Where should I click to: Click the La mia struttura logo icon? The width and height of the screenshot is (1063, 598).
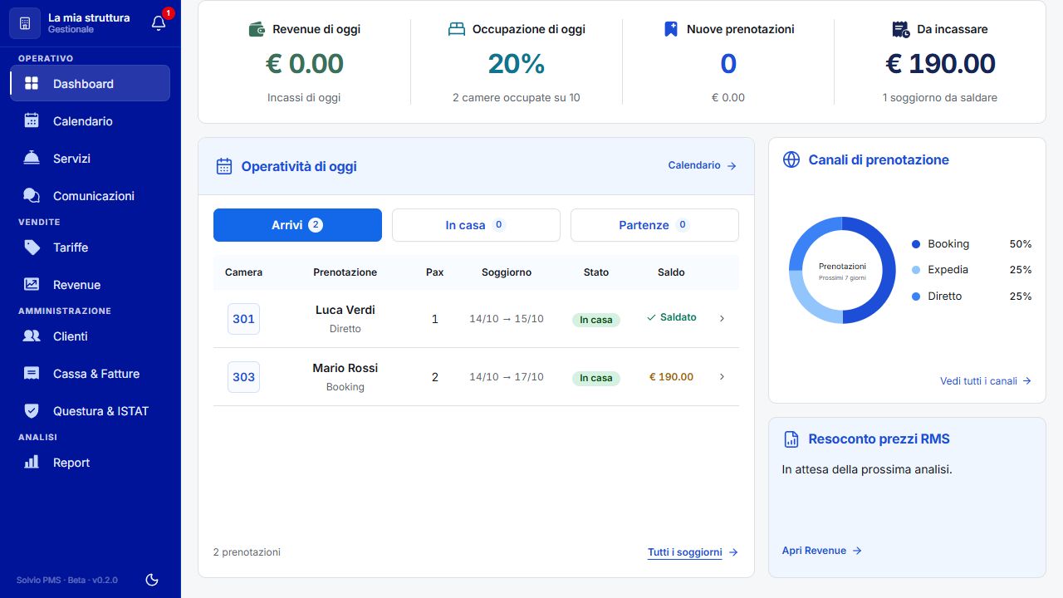(25, 22)
